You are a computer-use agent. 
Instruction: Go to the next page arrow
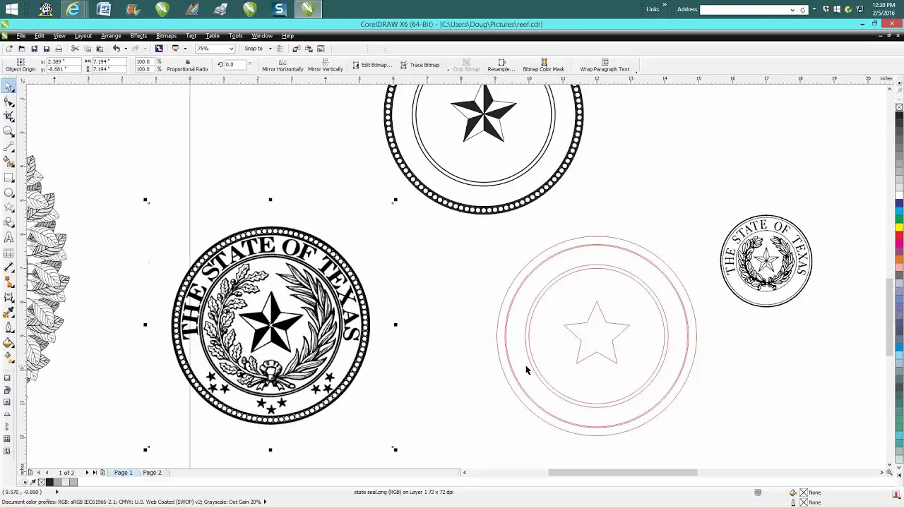(x=87, y=473)
